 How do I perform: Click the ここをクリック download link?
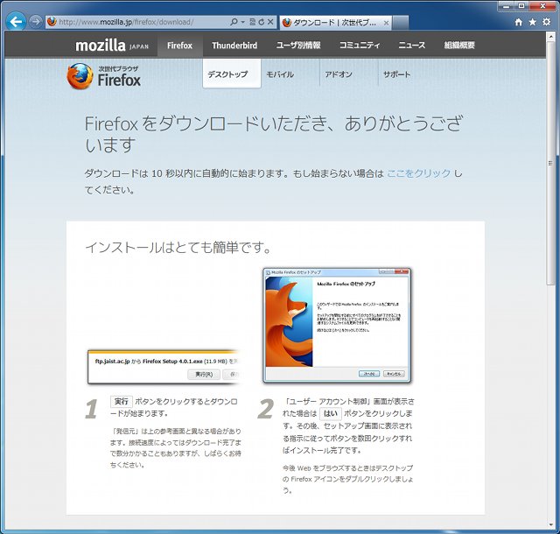(418, 173)
